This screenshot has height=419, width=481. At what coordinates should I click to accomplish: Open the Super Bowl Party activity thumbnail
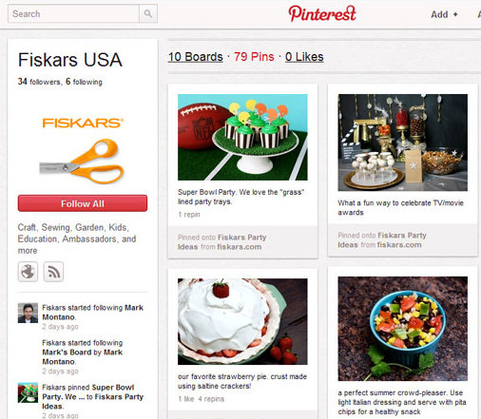[x=28, y=392]
